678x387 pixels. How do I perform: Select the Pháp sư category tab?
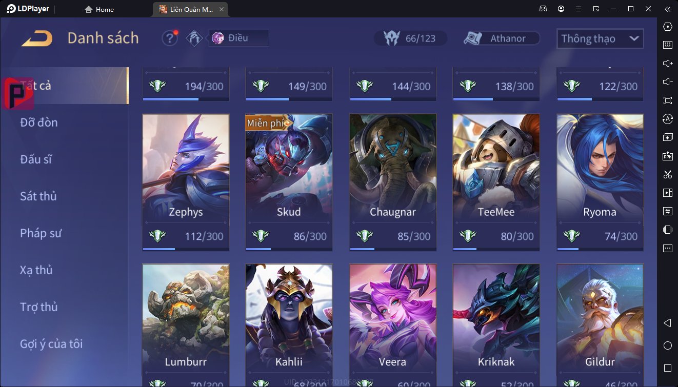[x=41, y=233]
